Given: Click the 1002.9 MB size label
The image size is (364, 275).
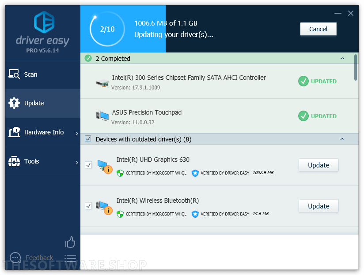Looking at the screenshot, I should pyautogui.click(x=263, y=173).
